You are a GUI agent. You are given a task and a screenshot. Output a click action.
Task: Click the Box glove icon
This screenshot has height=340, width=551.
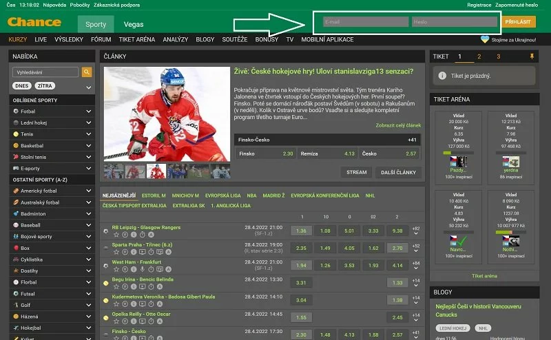(x=16, y=248)
